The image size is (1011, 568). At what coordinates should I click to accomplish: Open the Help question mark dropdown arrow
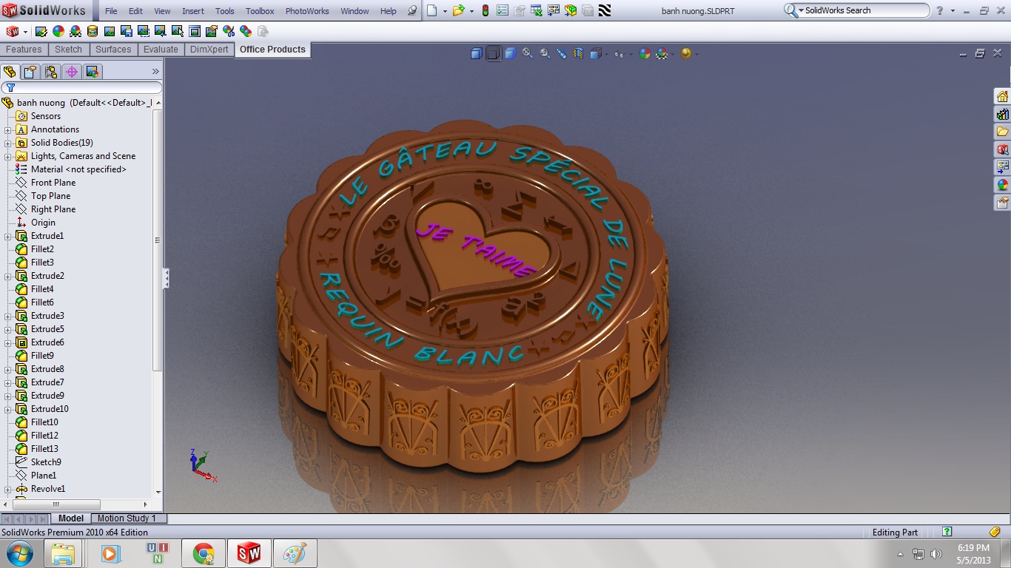coord(953,11)
